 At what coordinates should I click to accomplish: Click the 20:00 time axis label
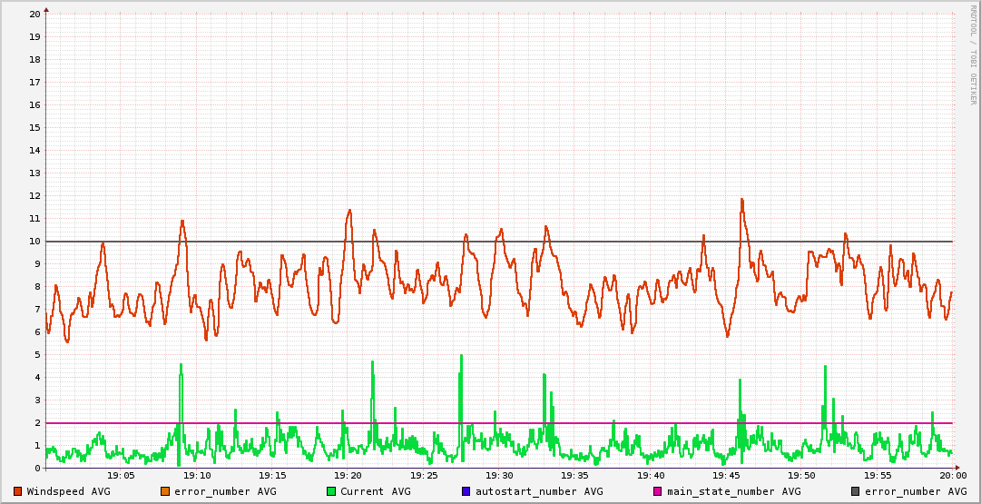pyautogui.click(x=952, y=476)
